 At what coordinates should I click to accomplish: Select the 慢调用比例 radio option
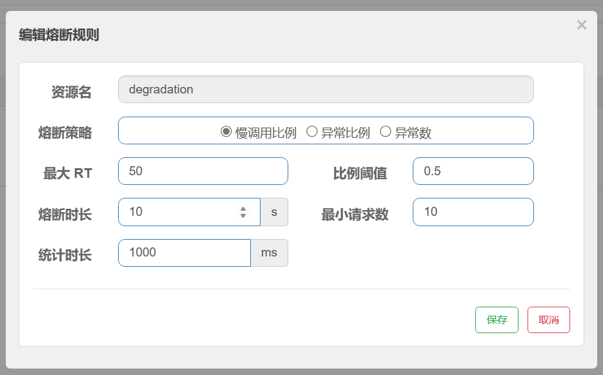coord(226,131)
